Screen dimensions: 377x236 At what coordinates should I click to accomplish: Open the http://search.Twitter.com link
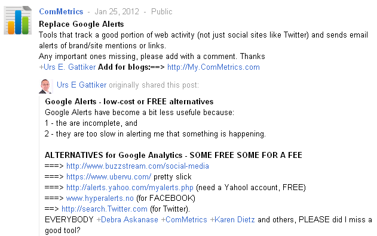(105, 209)
